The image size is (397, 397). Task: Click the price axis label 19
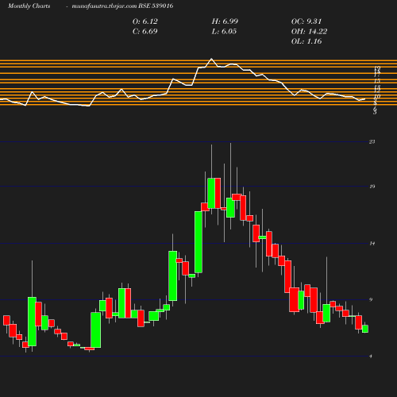tap(372, 187)
